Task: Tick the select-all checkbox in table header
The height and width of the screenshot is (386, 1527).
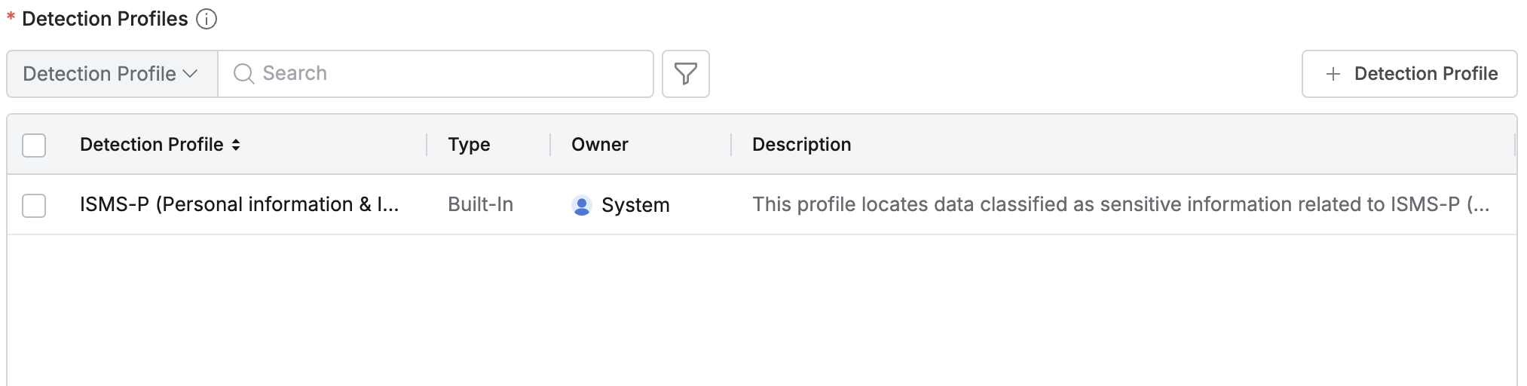Action: [x=34, y=145]
